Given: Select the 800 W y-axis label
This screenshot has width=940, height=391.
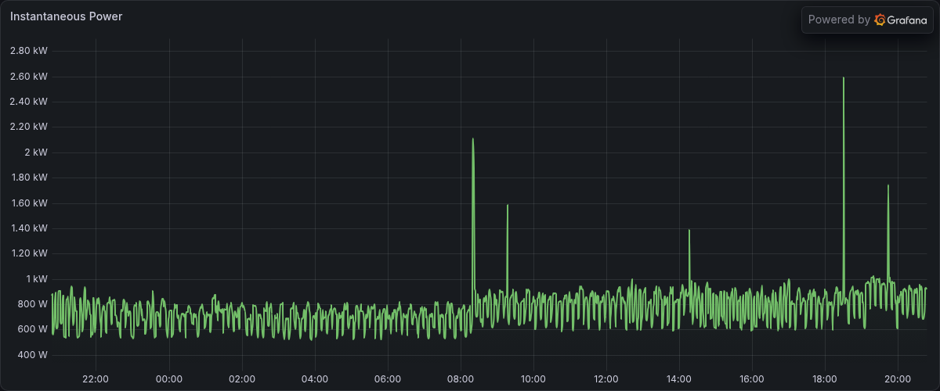Looking at the screenshot, I should pyautogui.click(x=33, y=304).
